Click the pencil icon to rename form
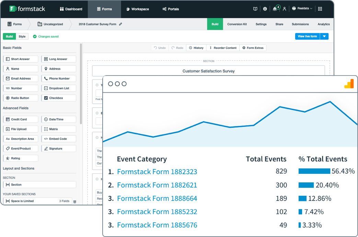 120,24
